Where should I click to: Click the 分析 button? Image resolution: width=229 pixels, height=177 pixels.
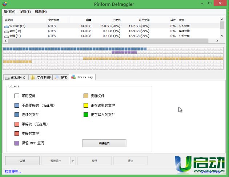pyautogui.click(x=22, y=161)
